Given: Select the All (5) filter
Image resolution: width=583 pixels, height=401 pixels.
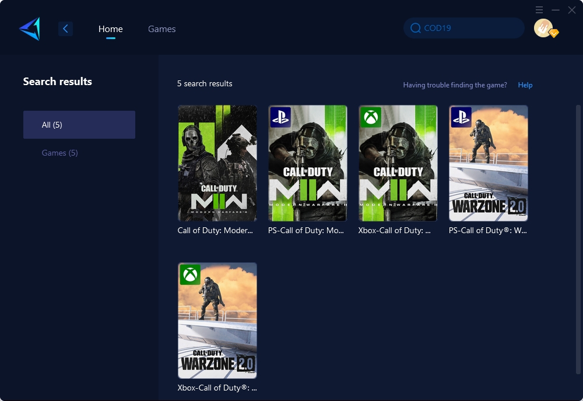Looking at the screenshot, I should pyautogui.click(x=79, y=125).
